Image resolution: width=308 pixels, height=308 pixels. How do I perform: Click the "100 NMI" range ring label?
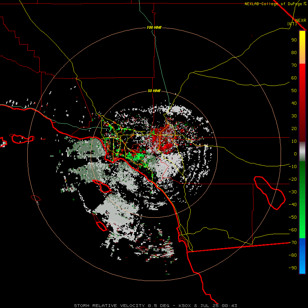point(154,27)
